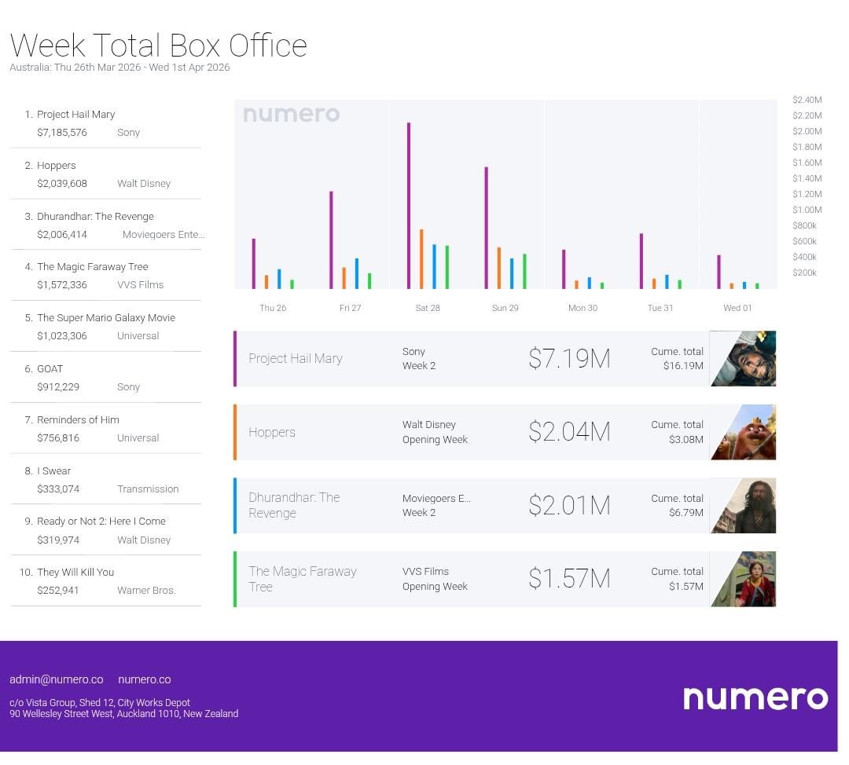
Task: Select They Will Kill You list entry
Action: pos(75,573)
